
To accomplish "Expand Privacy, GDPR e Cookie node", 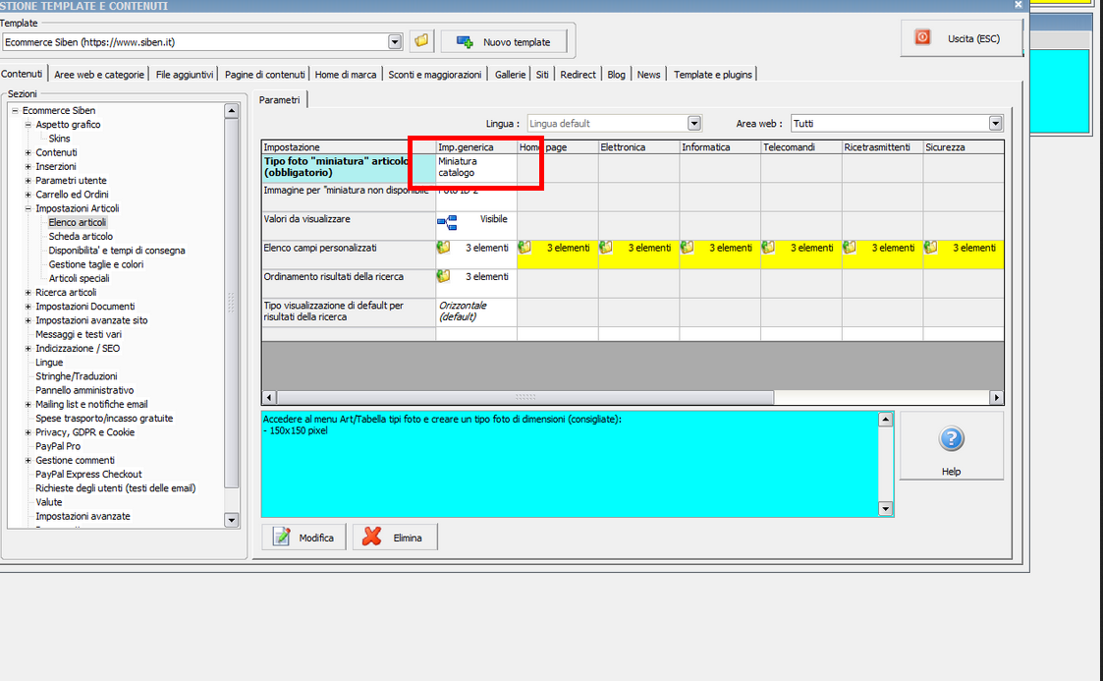I will 28,432.
